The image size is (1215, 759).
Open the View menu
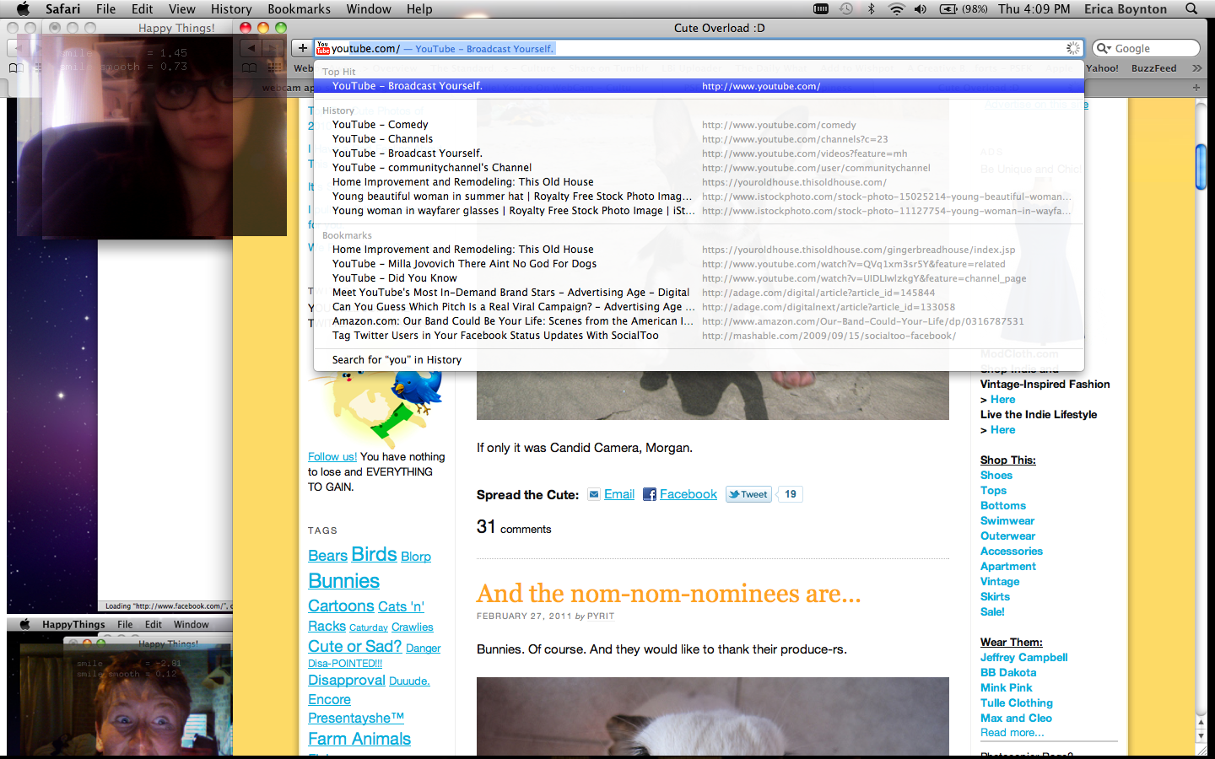pyautogui.click(x=181, y=8)
